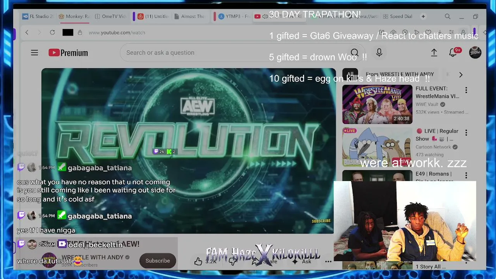Switch to FL Studio tab
The width and height of the screenshot is (496, 279).
38,16
